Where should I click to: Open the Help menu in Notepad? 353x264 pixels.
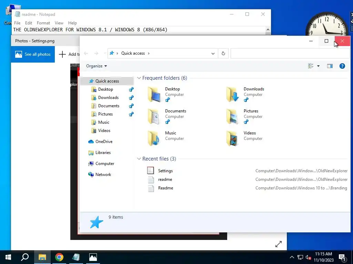point(72,23)
